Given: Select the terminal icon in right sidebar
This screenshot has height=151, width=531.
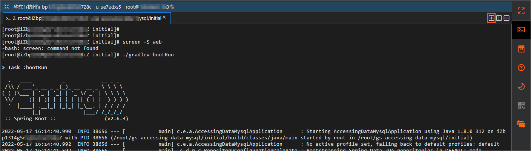Looking at the screenshot, I should click(521, 29).
